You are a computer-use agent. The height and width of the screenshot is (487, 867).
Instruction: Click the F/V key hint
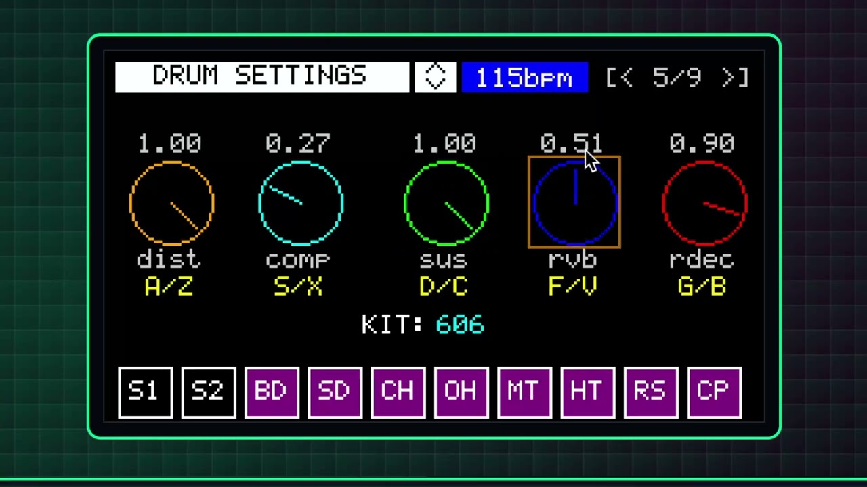(x=573, y=287)
